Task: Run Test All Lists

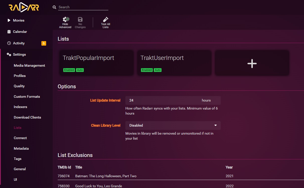Action: [x=106, y=23]
